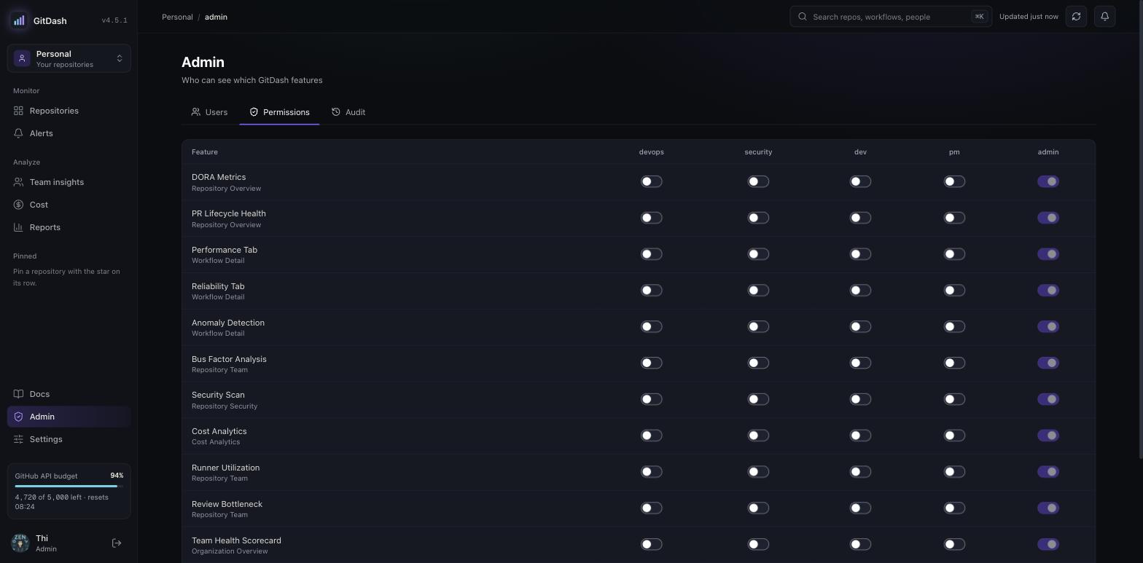Open the notifications bell
1143x563 pixels.
pyautogui.click(x=1104, y=17)
